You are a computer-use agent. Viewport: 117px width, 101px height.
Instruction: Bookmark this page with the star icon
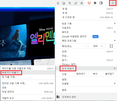[82, 3]
